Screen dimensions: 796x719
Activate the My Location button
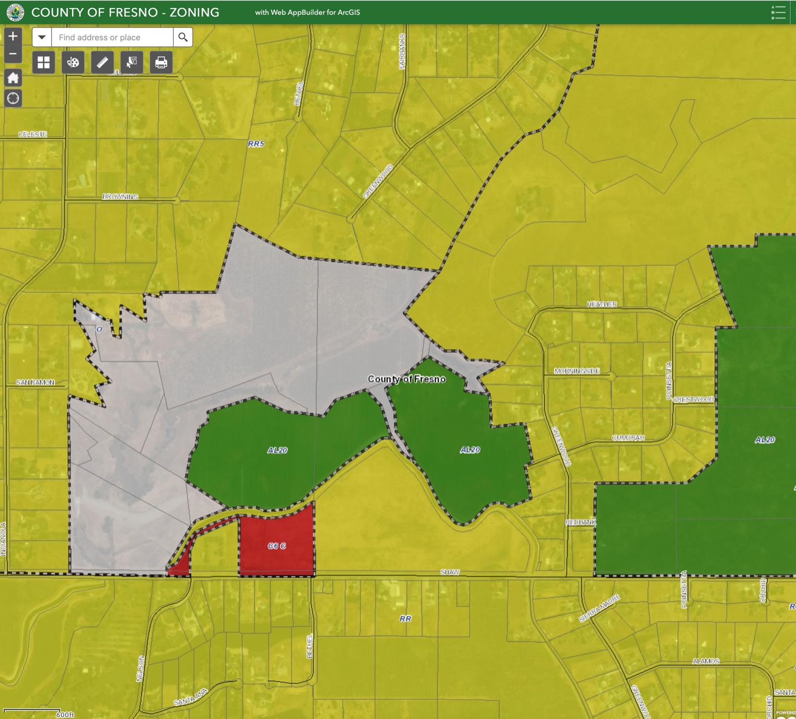[x=13, y=99]
